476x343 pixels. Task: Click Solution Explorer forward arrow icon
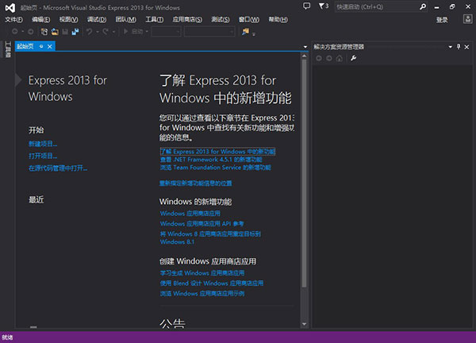click(x=329, y=58)
